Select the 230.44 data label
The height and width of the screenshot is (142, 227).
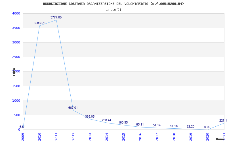(x=106, y=120)
